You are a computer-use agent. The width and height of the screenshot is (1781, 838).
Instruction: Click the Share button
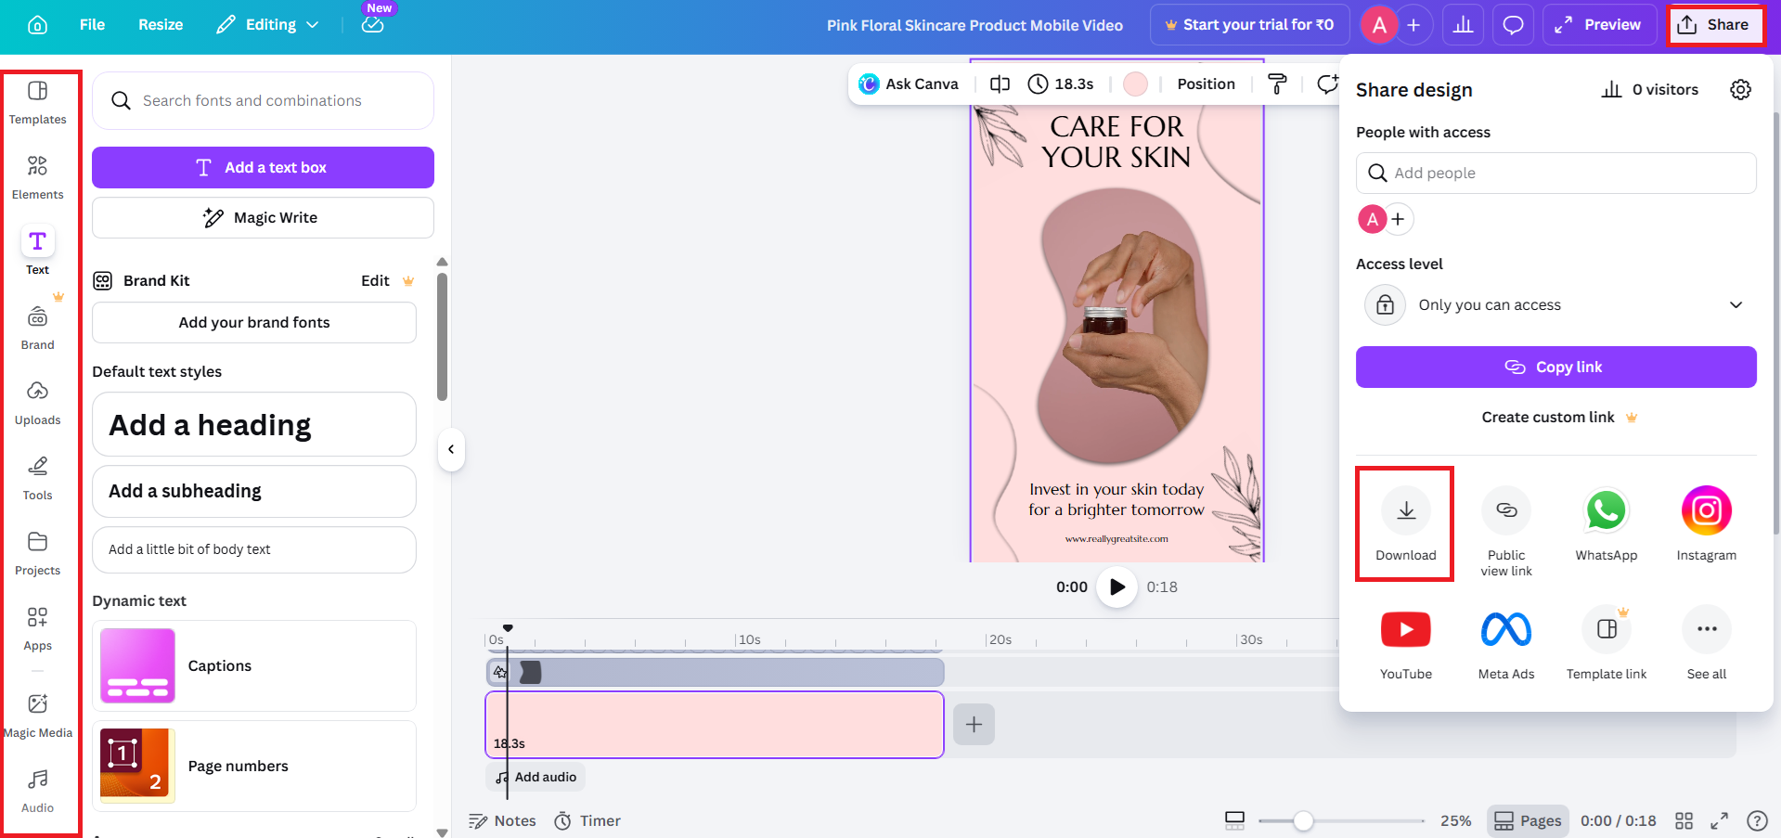[x=1715, y=25]
